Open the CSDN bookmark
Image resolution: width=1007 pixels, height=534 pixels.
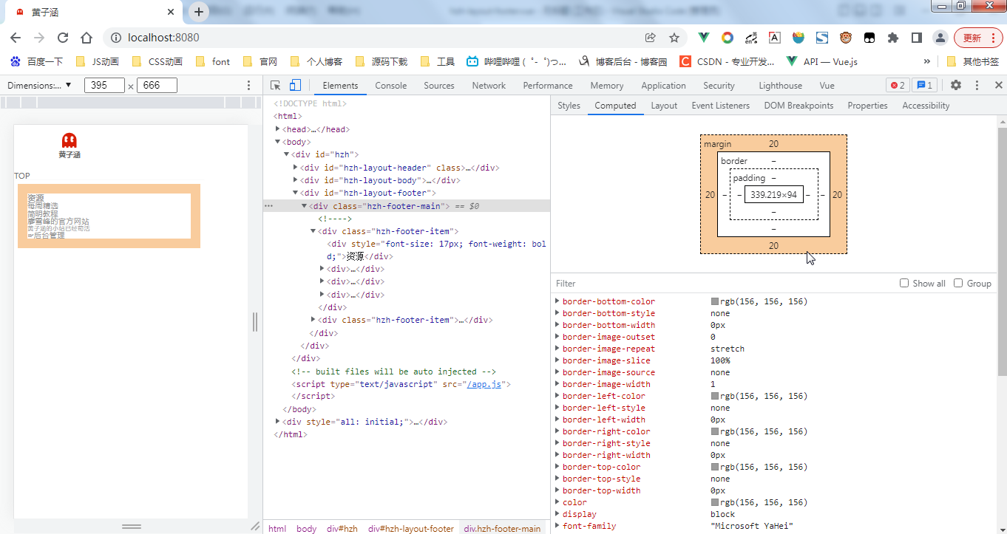click(727, 61)
